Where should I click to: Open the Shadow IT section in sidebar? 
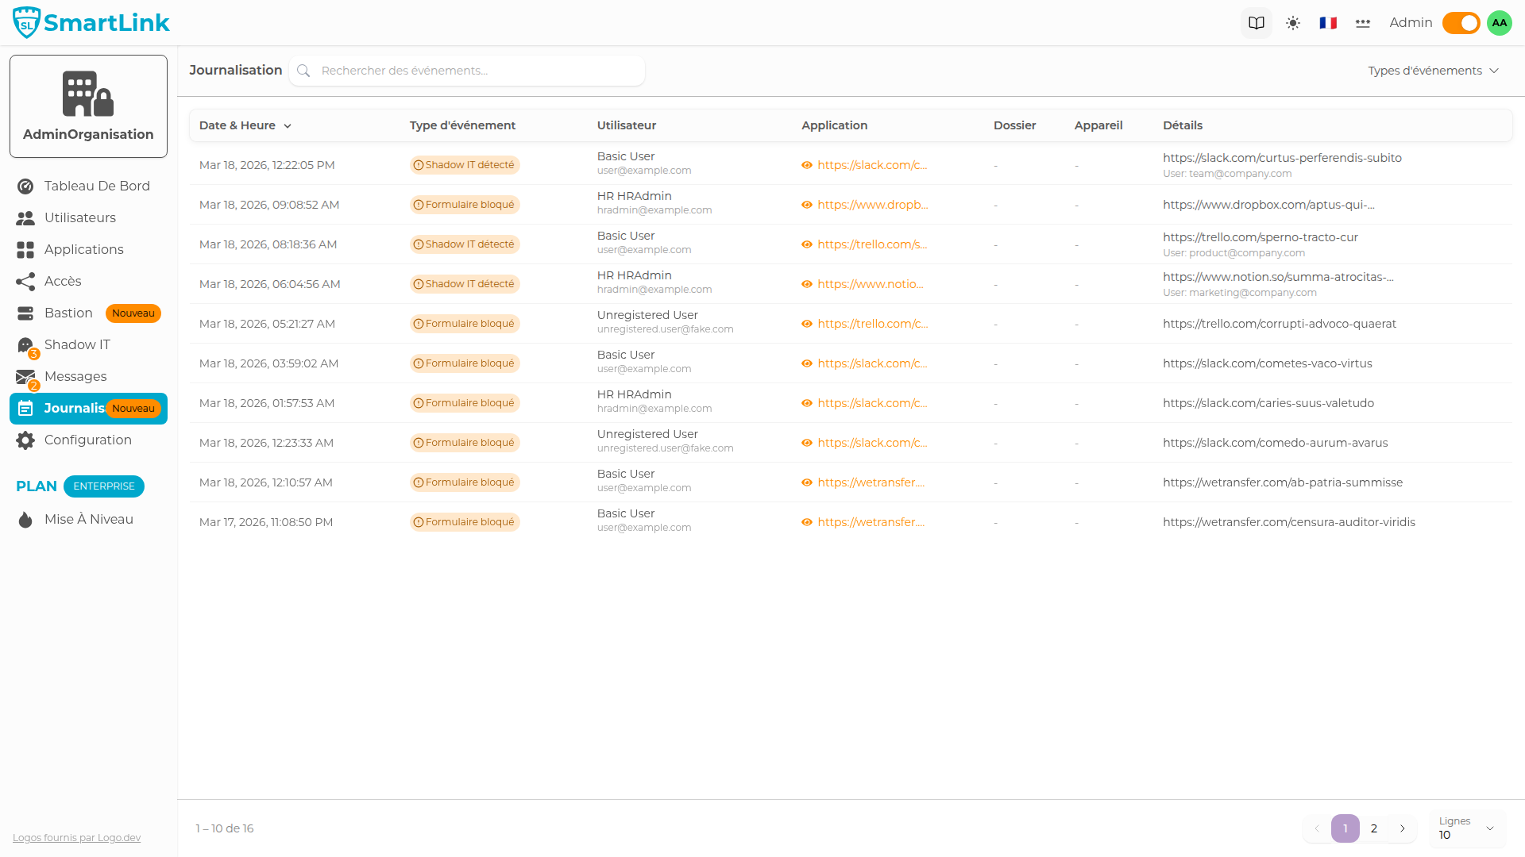pos(77,344)
